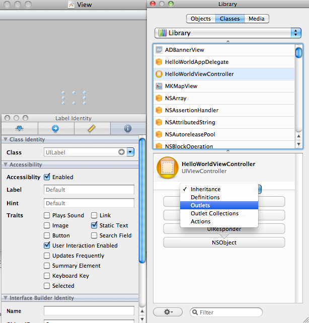Select NSAssertionHandler in the class list
This screenshot has width=309, height=323.
(x=224, y=110)
